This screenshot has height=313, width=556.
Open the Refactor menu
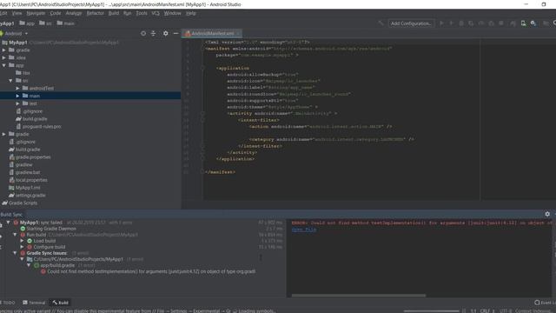click(x=96, y=13)
